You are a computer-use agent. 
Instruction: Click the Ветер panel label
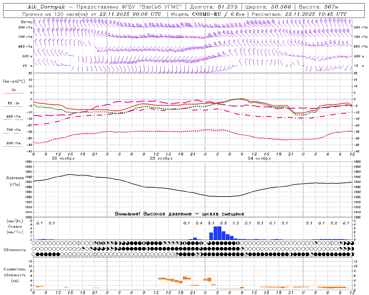point(27,22)
